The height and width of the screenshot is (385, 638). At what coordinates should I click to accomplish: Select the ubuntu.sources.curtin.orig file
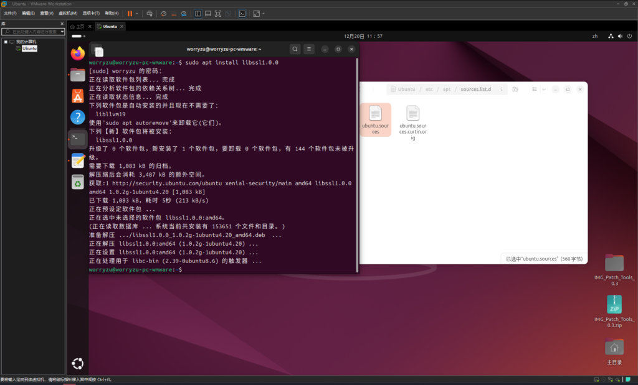point(412,122)
